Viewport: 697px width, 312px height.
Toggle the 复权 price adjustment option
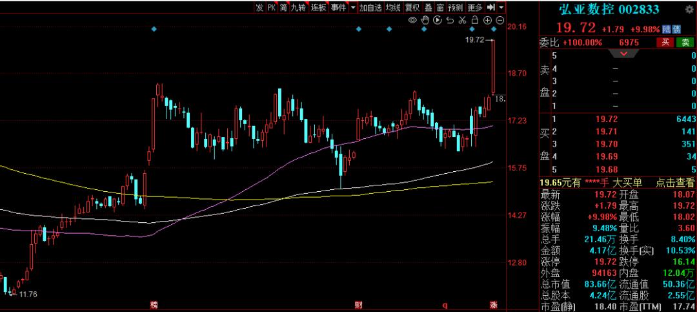tap(412, 7)
